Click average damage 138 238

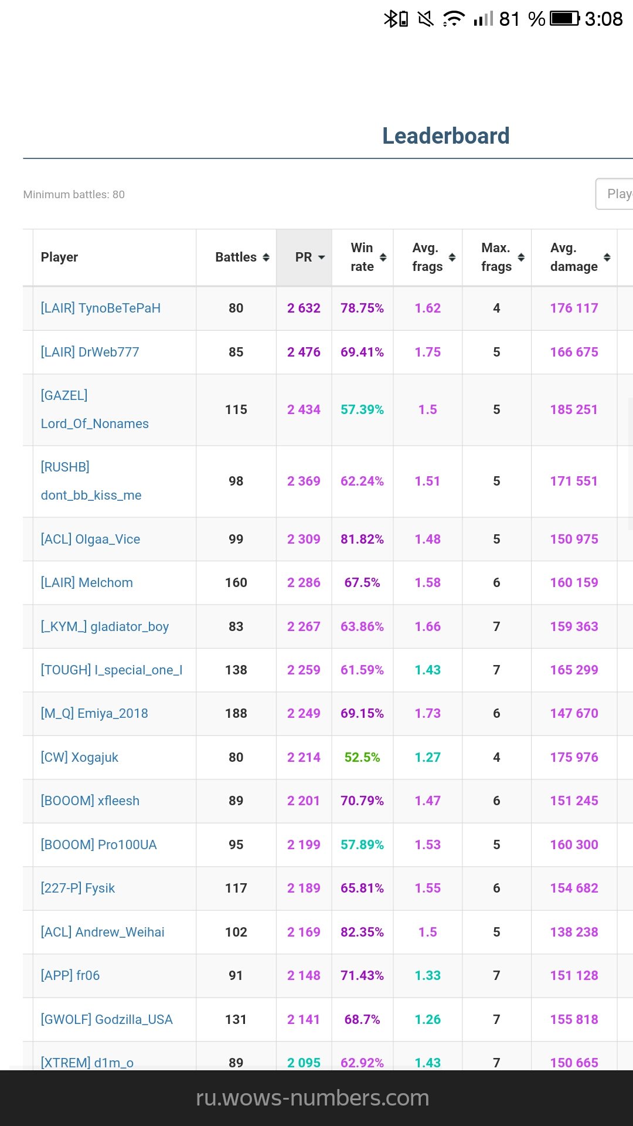point(574,932)
